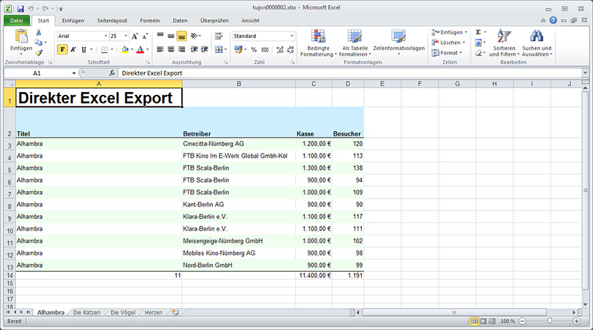This screenshot has height=330, width=593.
Task: Open the Arial font name dropdown
Action: [105, 36]
